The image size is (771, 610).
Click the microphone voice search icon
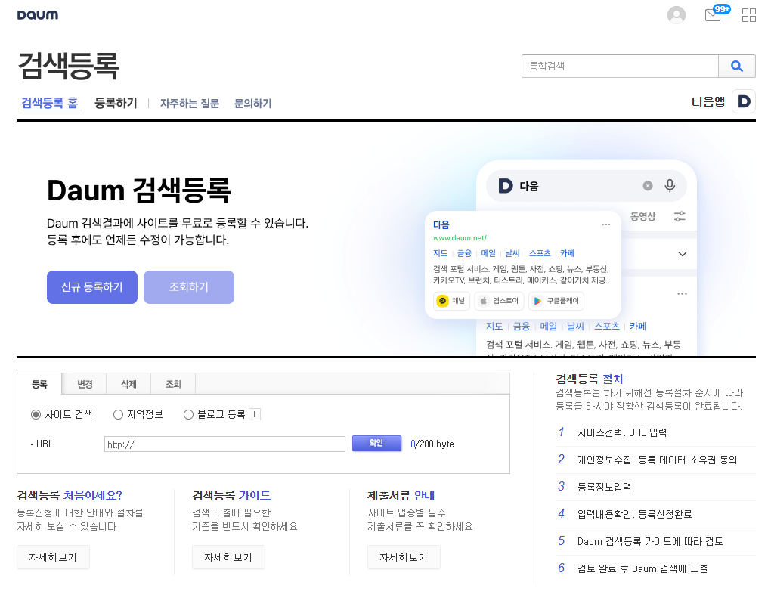point(669,186)
